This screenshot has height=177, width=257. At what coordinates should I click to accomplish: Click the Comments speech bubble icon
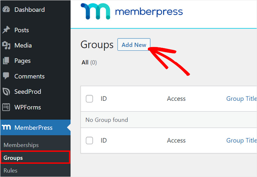pyautogui.click(x=6, y=76)
